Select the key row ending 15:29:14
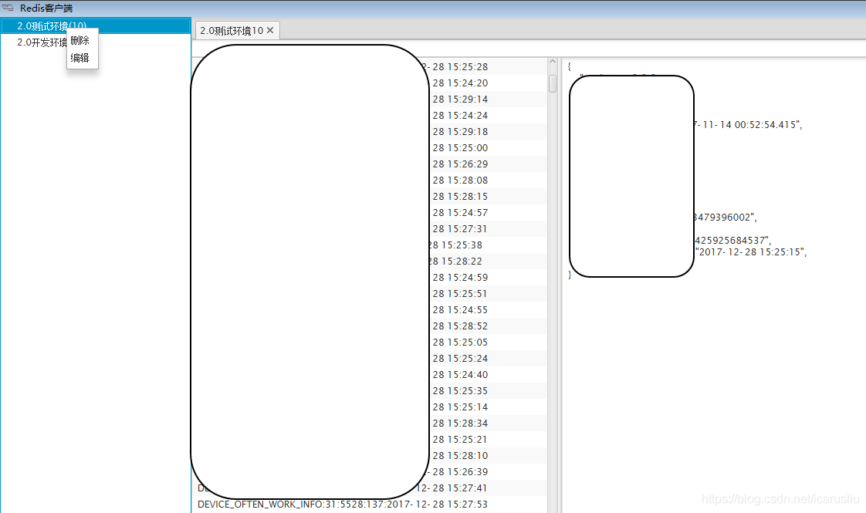Viewport: 866px width, 513px height. tap(369, 99)
